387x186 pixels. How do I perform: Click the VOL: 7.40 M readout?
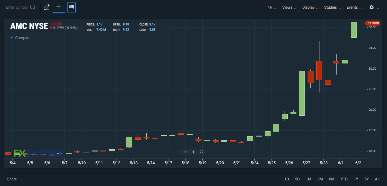coord(96,30)
